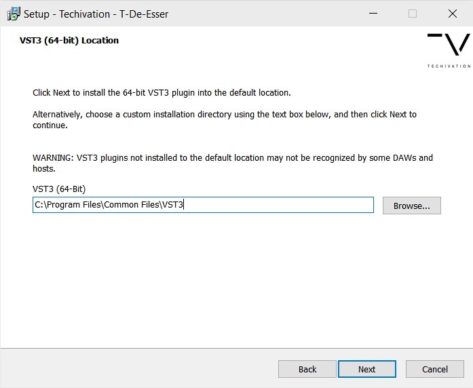Cancel the T-De-Esser setup
Viewport: 473px width, 388px height.
coord(434,369)
